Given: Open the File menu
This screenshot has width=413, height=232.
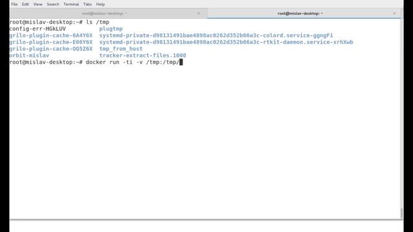Looking at the screenshot, I should pos(14,5).
